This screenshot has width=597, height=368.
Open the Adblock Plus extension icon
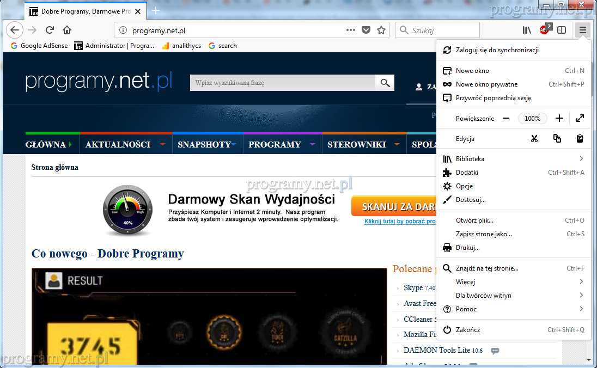(x=545, y=29)
